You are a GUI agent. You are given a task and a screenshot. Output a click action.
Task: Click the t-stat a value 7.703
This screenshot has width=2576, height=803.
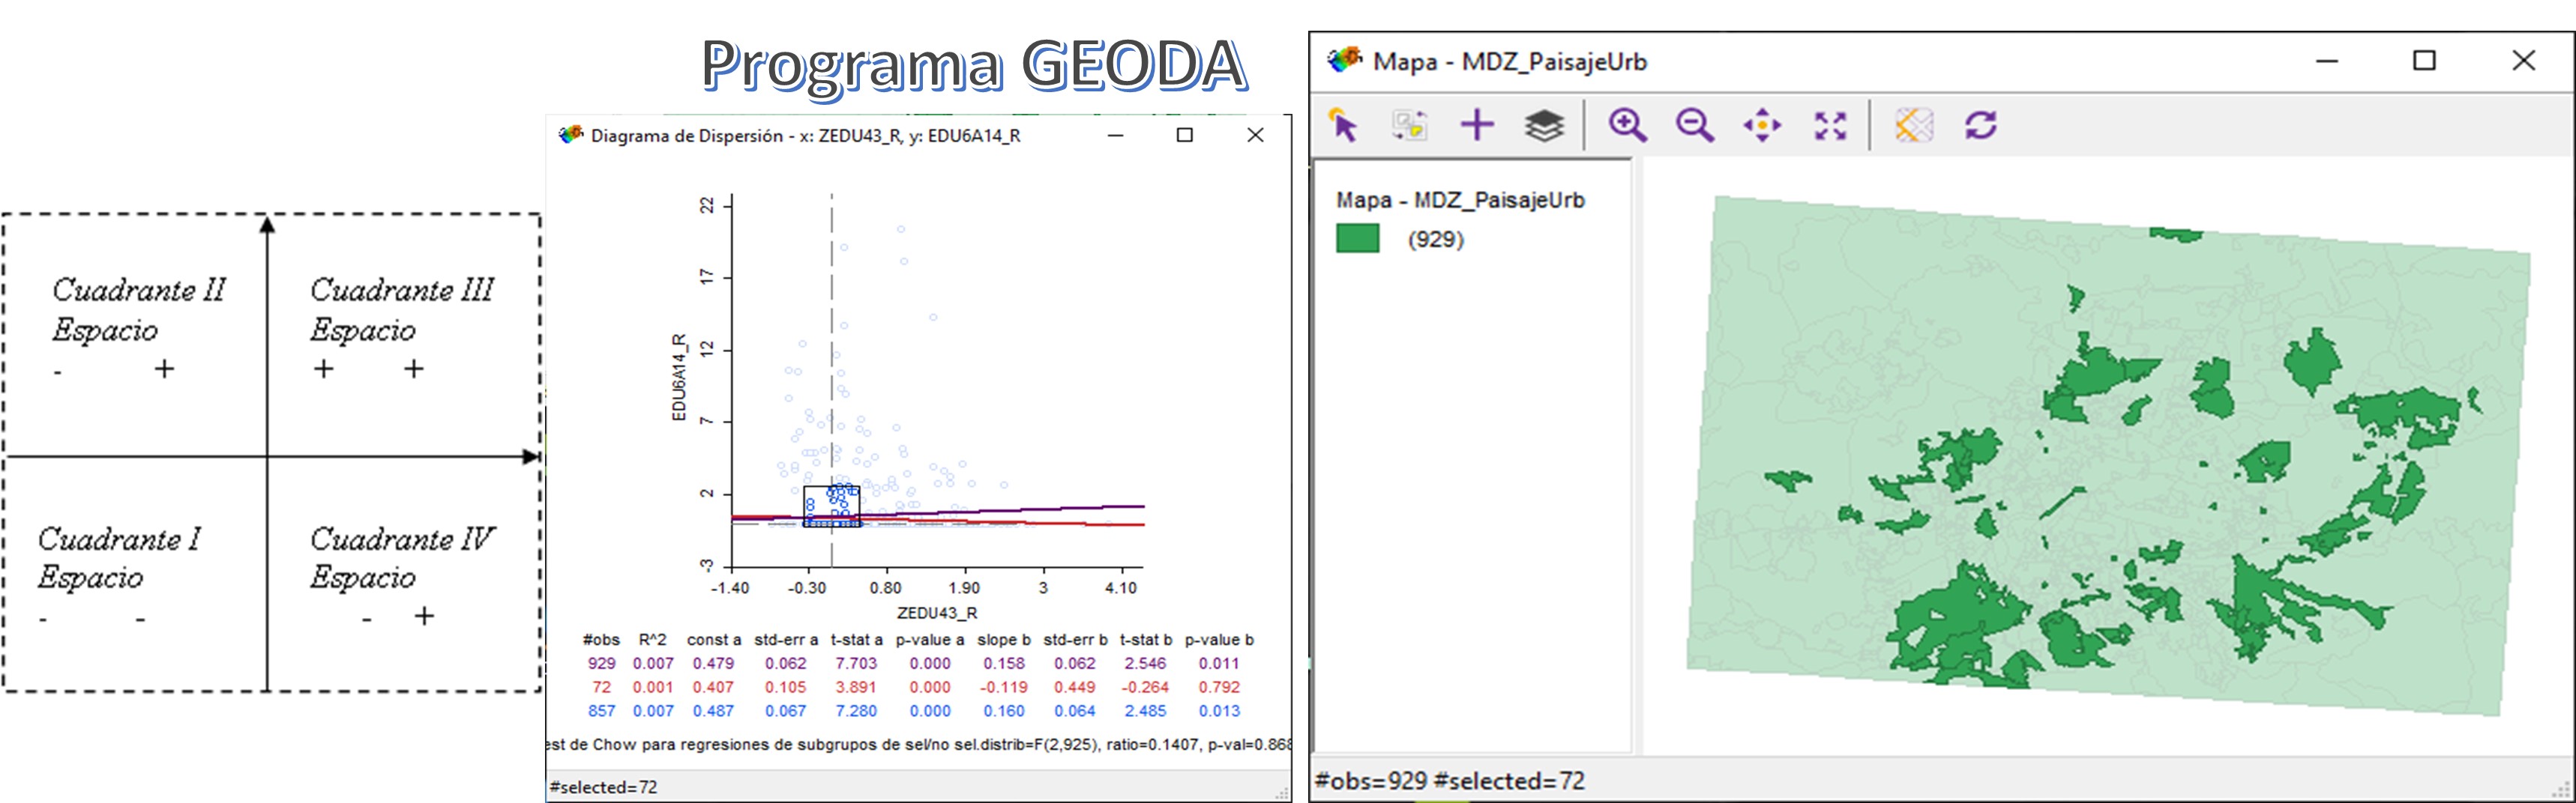coord(856,663)
